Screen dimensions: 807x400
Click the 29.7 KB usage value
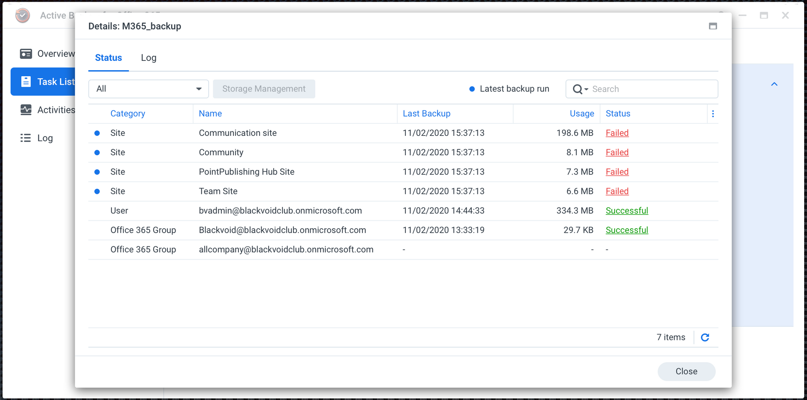(x=578, y=230)
